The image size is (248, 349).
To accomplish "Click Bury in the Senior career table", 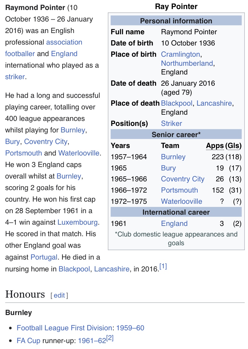I will tap(168, 168).
